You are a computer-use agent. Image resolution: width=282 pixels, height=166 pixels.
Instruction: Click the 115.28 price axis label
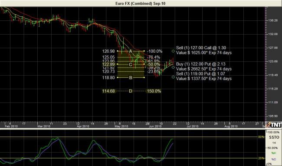click(x=272, y=89)
